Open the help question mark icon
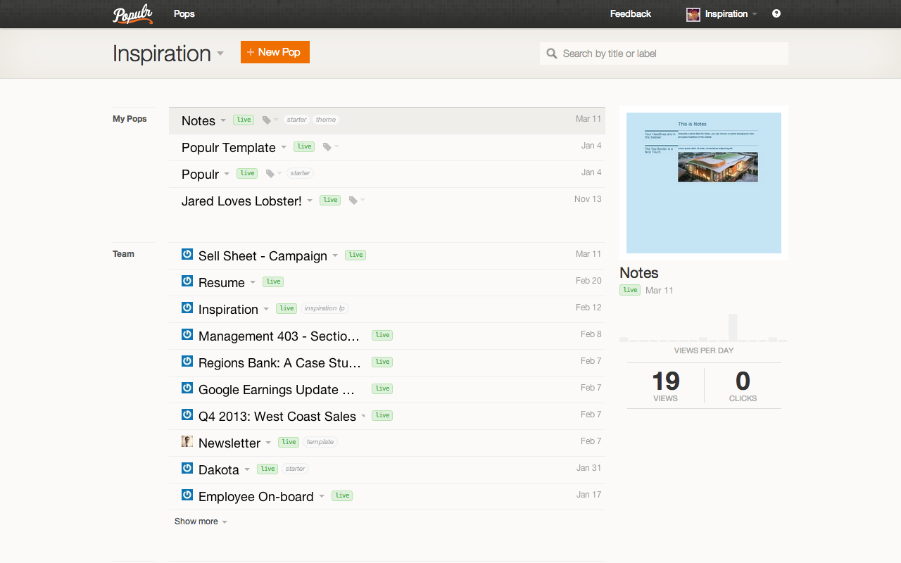 (x=776, y=13)
